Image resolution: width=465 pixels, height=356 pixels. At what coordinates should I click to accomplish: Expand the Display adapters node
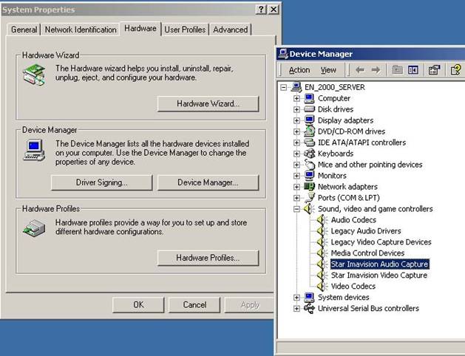(296, 120)
